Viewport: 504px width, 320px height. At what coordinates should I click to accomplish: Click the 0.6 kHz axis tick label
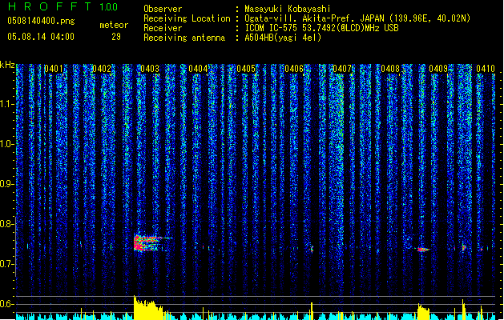coord(7,304)
